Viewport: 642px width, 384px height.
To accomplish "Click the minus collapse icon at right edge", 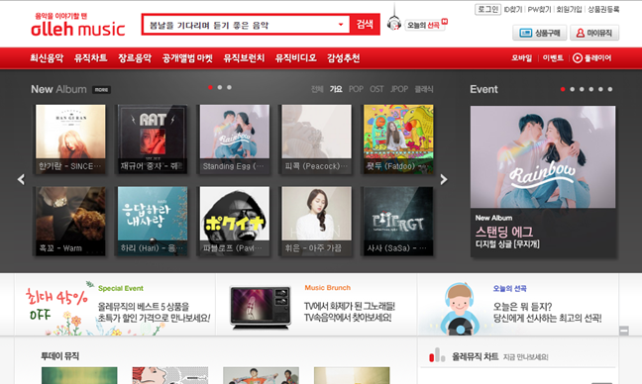I will (x=624, y=330).
